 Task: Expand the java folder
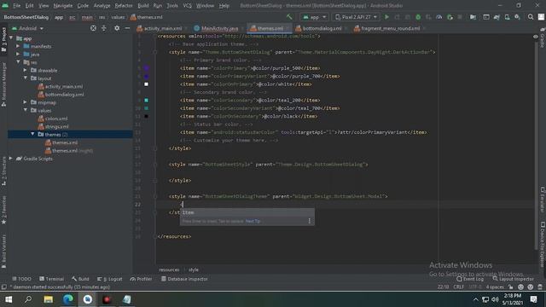tap(18, 54)
